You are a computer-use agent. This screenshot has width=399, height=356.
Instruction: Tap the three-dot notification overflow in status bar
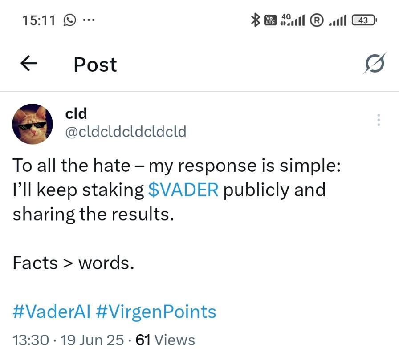click(x=89, y=20)
